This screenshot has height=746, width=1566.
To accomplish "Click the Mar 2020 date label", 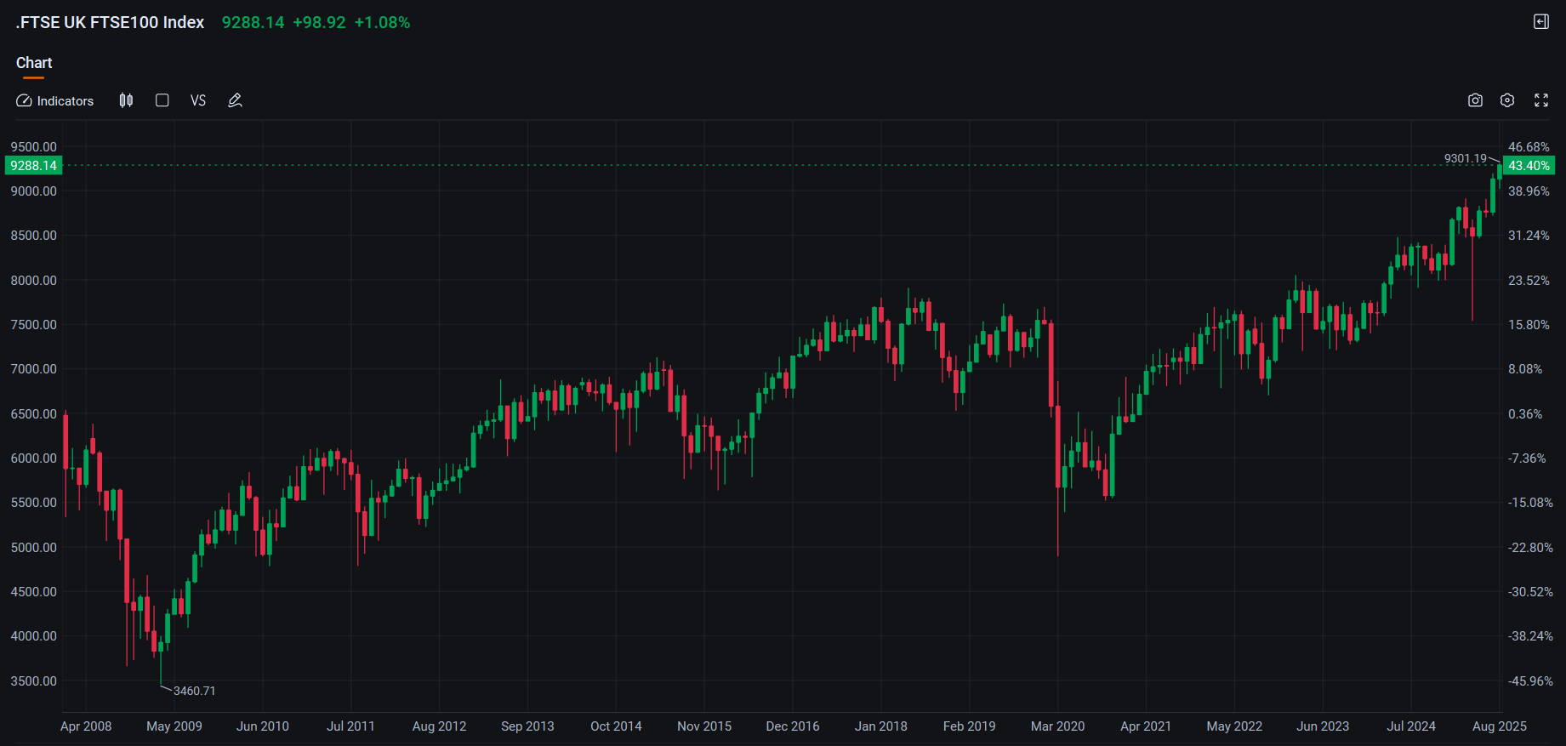I will [1057, 726].
